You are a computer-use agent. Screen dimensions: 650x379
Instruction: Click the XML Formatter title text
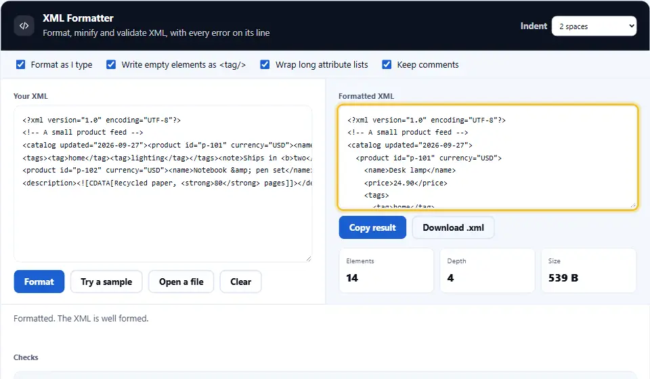(78, 18)
